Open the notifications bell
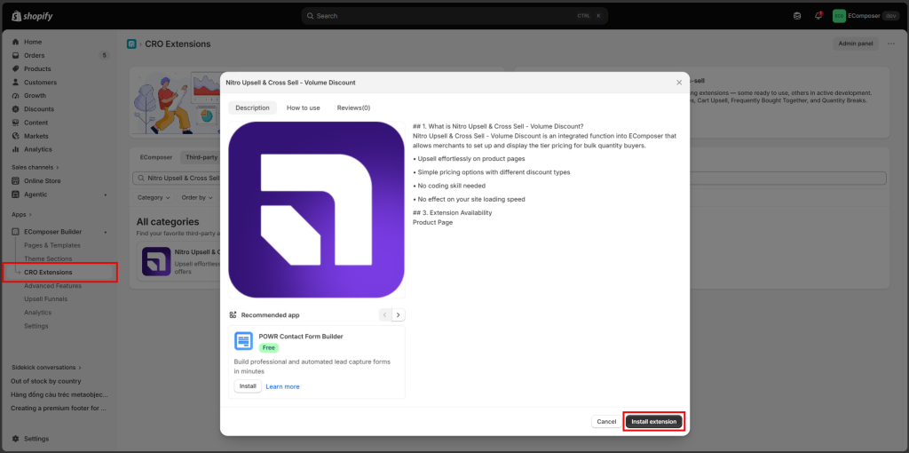The height and width of the screenshot is (453, 909). tap(818, 16)
